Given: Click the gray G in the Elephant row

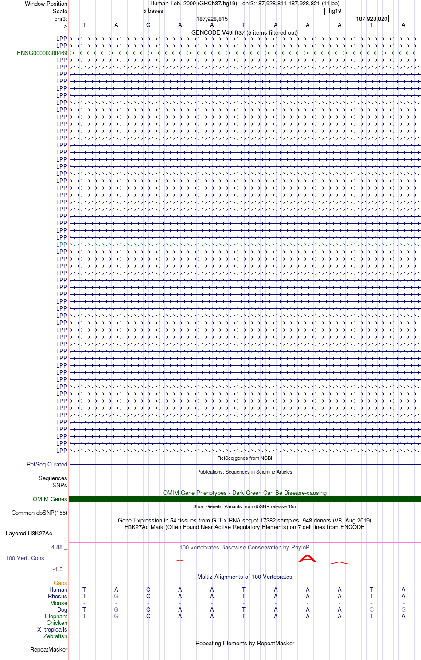Looking at the screenshot, I should [x=116, y=617].
